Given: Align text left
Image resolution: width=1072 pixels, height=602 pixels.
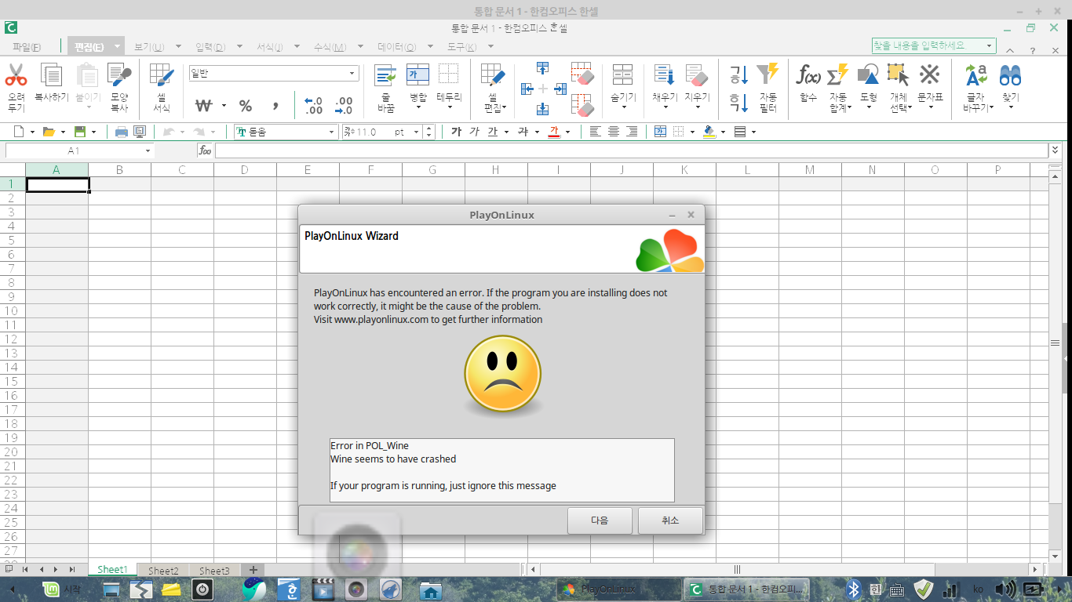Looking at the screenshot, I should 596,132.
